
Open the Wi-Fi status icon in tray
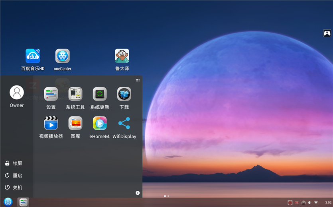(316, 203)
